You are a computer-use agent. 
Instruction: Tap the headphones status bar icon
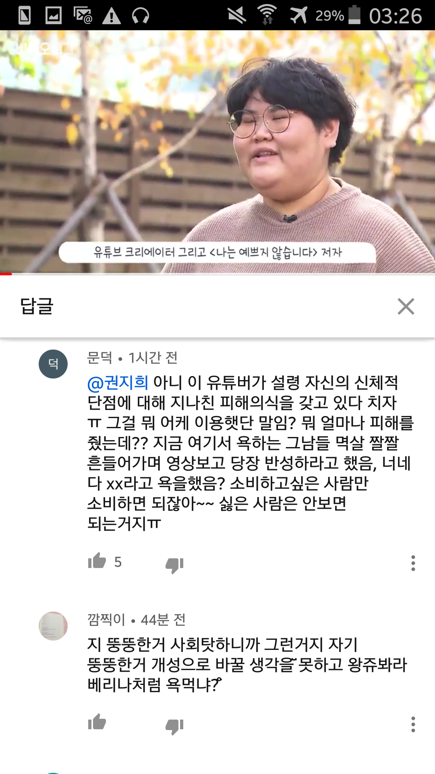[141, 16]
